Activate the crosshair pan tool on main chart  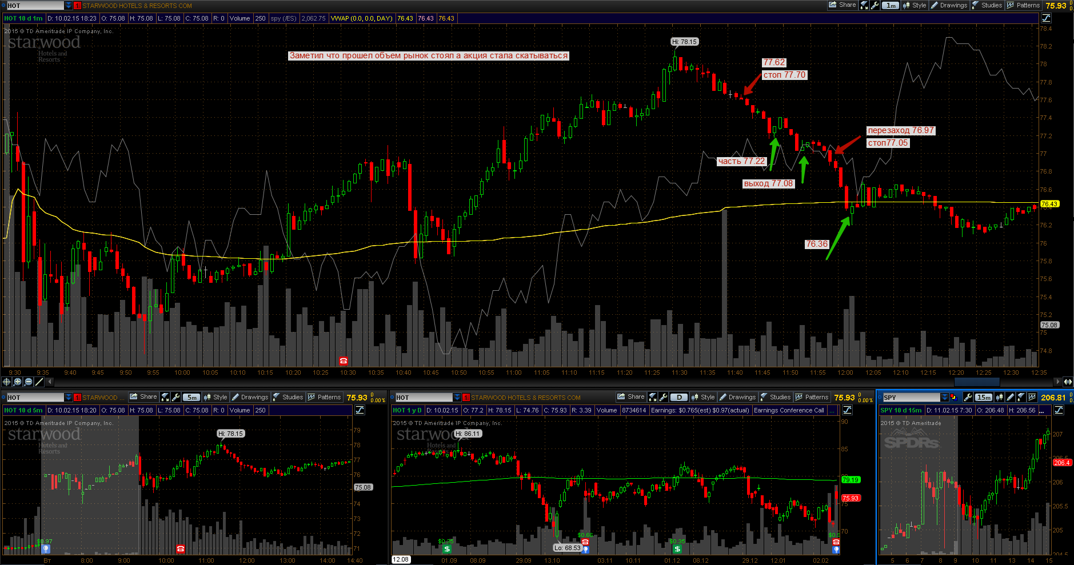point(7,382)
